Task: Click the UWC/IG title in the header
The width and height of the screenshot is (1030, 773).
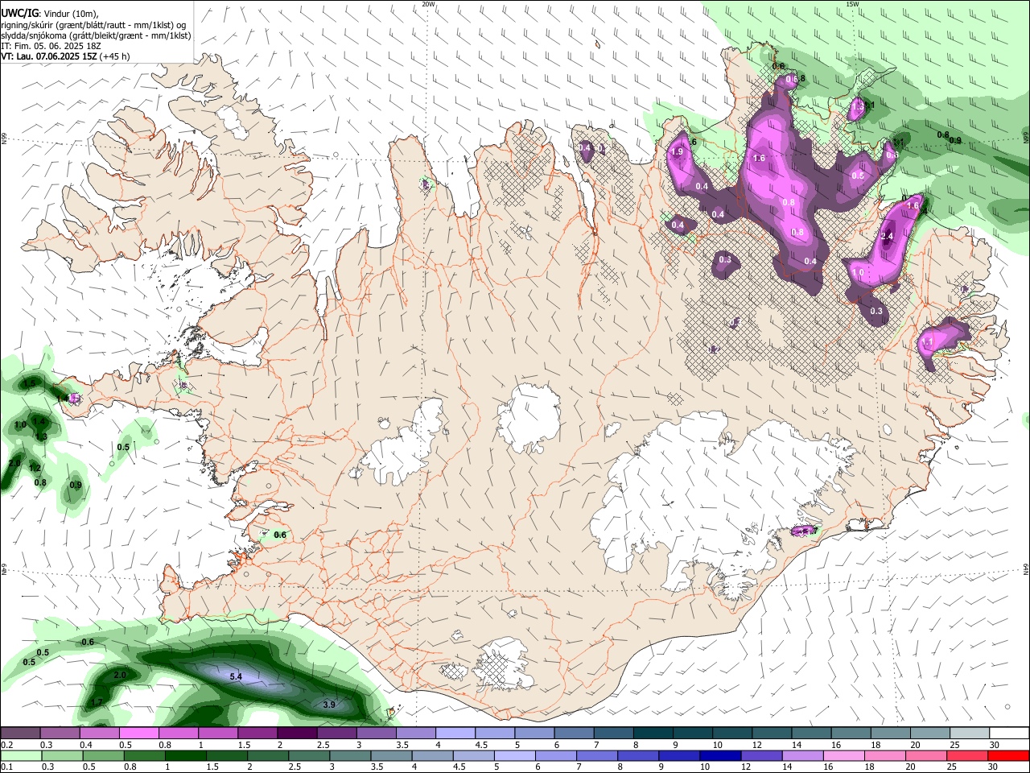Action: pyautogui.click(x=19, y=14)
